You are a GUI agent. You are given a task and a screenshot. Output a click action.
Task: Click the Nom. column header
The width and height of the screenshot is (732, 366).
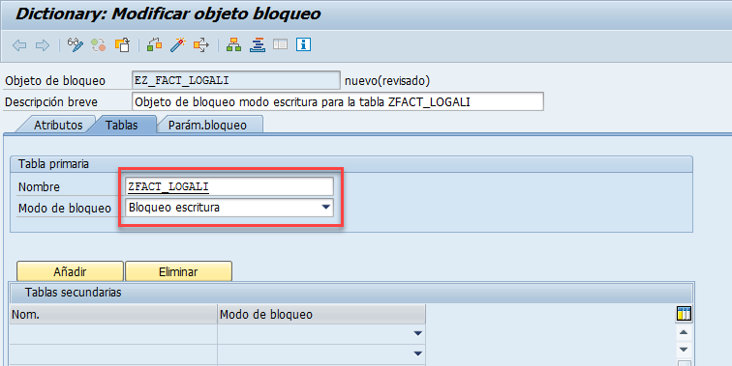point(113,314)
